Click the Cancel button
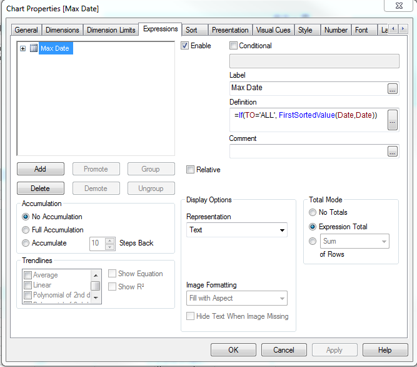The height and width of the screenshot is (367, 417). pyautogui.click(x=284, y=349)
